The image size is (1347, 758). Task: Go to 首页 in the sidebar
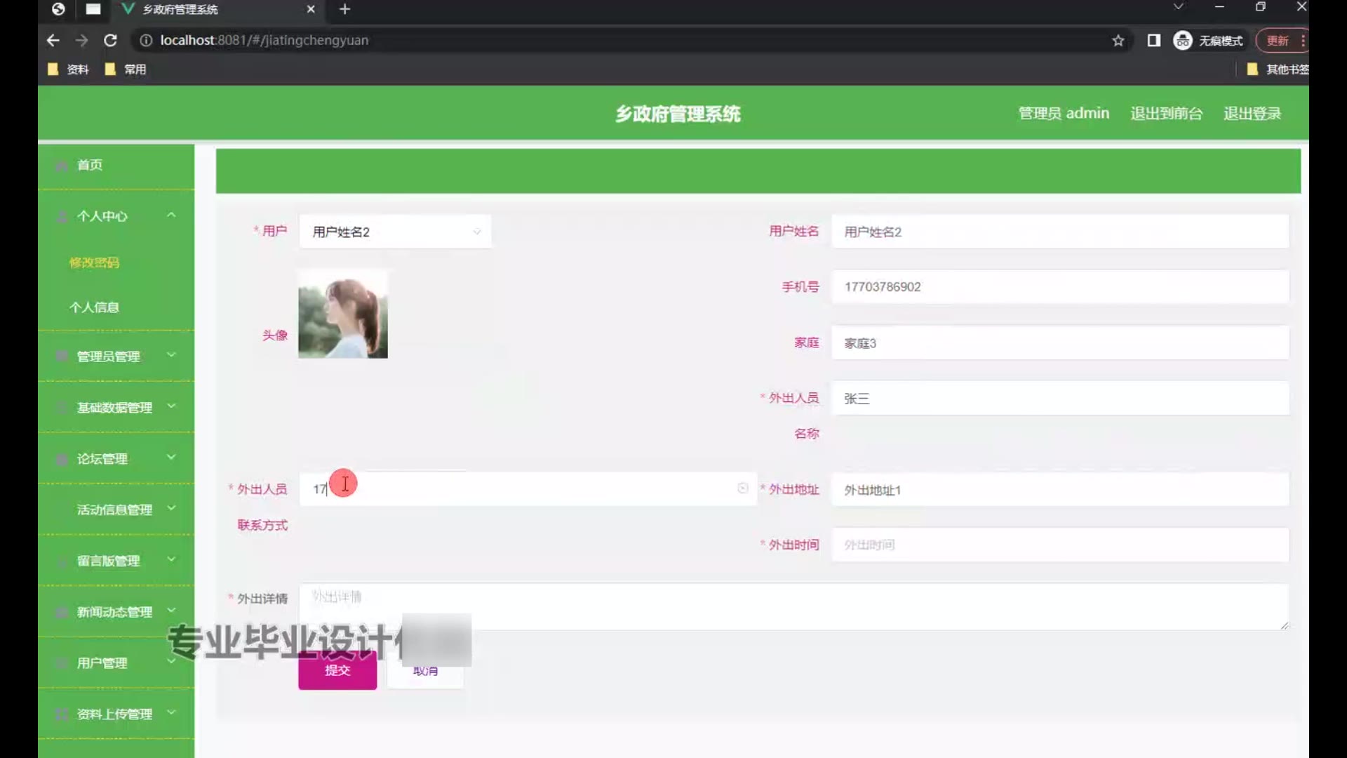pyautogui.click(x=90, y=165)
